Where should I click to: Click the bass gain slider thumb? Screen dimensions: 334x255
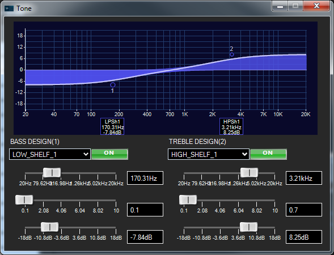click(x=50, y=227)
